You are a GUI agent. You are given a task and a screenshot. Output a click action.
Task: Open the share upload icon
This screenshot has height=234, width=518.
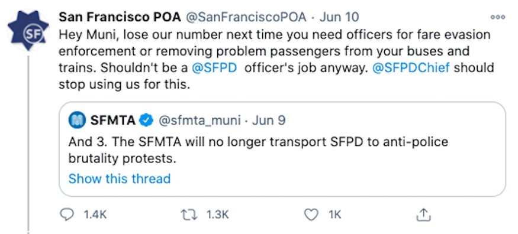tap(423, 215)
